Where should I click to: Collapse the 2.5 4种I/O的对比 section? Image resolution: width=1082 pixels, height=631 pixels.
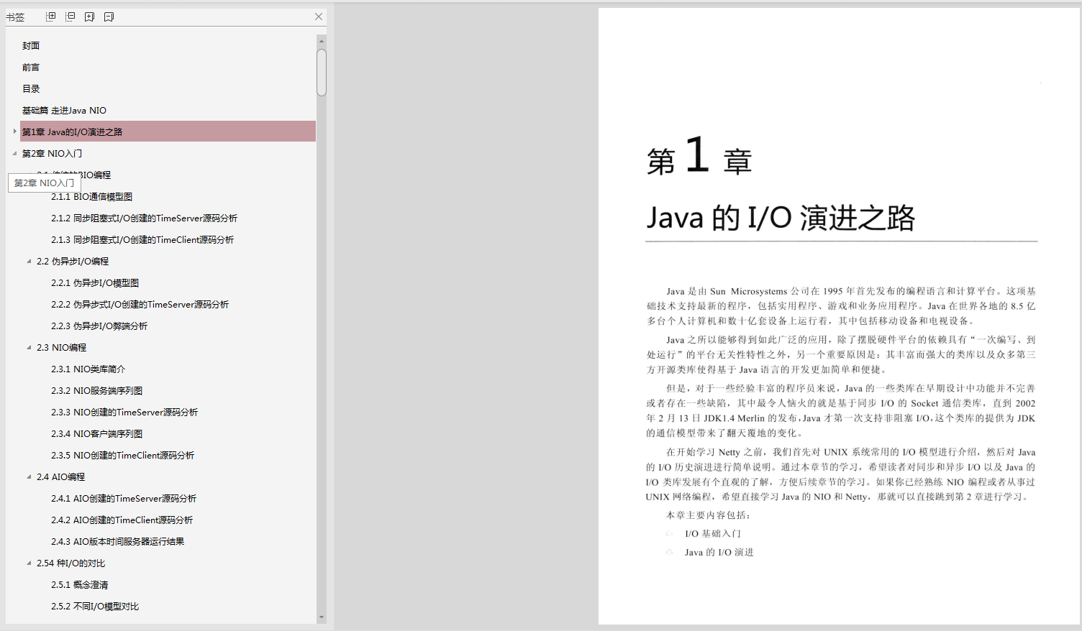click(x=29, y=563)
